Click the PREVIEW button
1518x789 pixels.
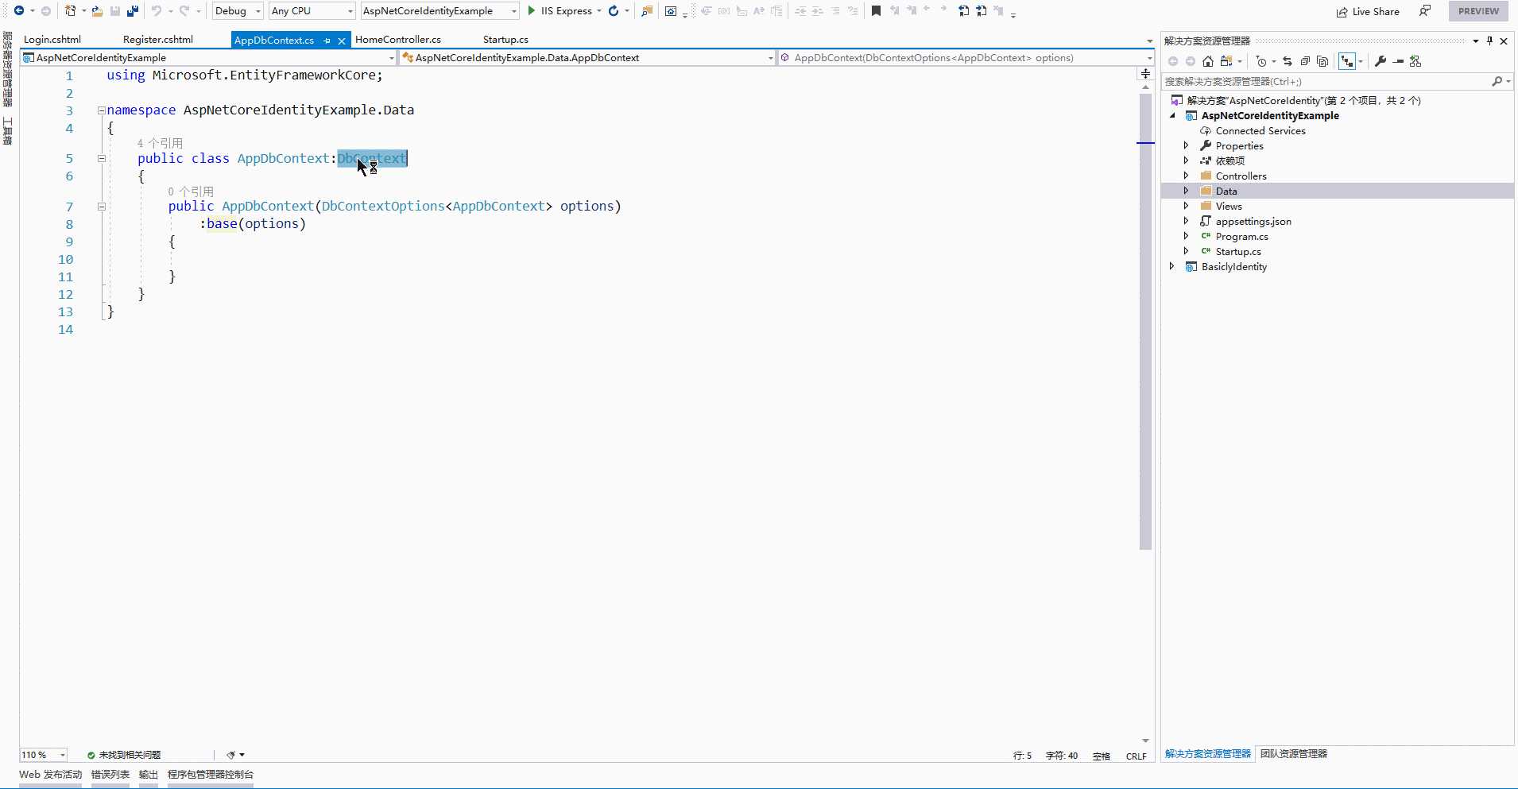1478,11
